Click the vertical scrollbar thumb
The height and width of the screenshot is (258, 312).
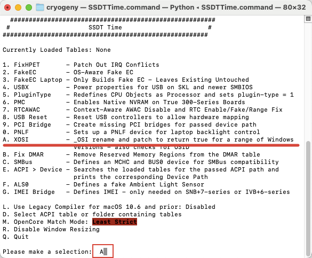[308, 199]
